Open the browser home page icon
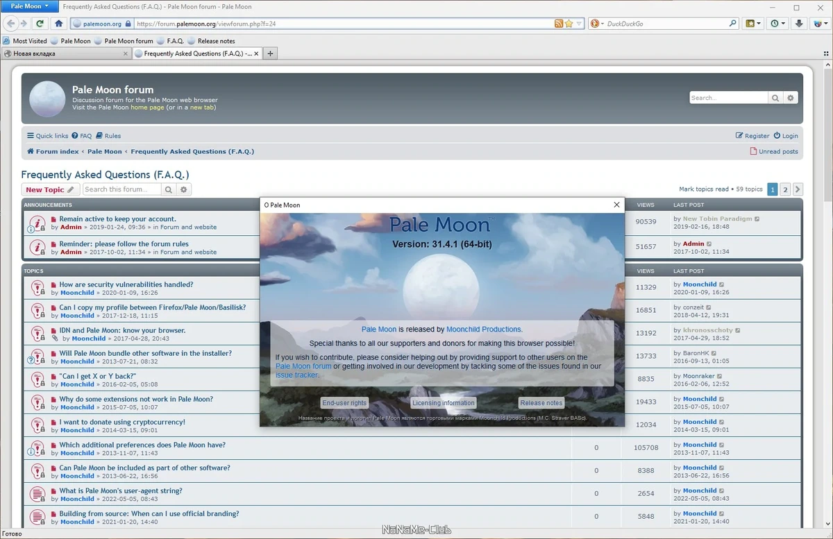The width and height of the screenshot is (833, 539). pos(59,24)
